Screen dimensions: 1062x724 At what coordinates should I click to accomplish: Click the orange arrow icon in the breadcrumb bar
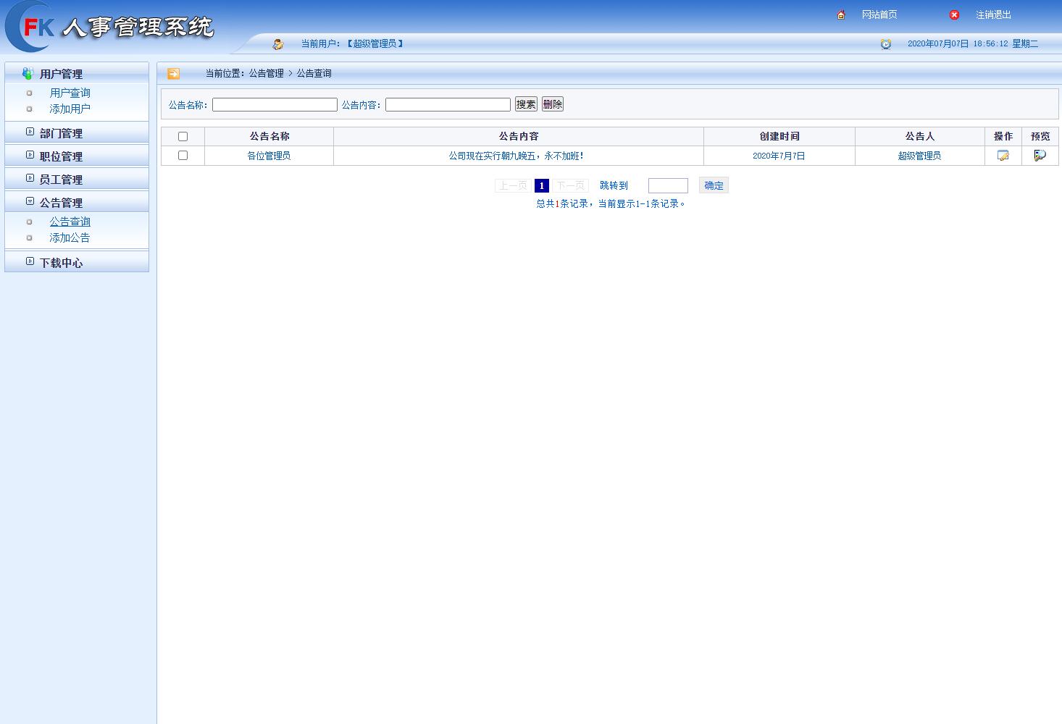coord(173,73)
